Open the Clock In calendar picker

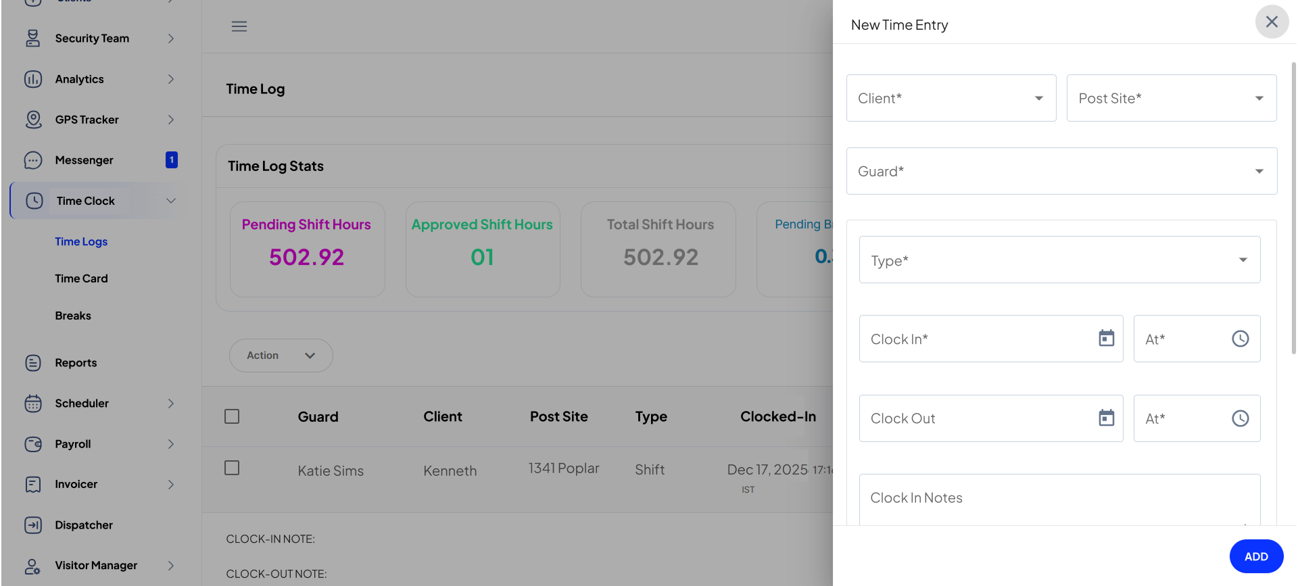pyautogui.click(x=1106, y=339)
